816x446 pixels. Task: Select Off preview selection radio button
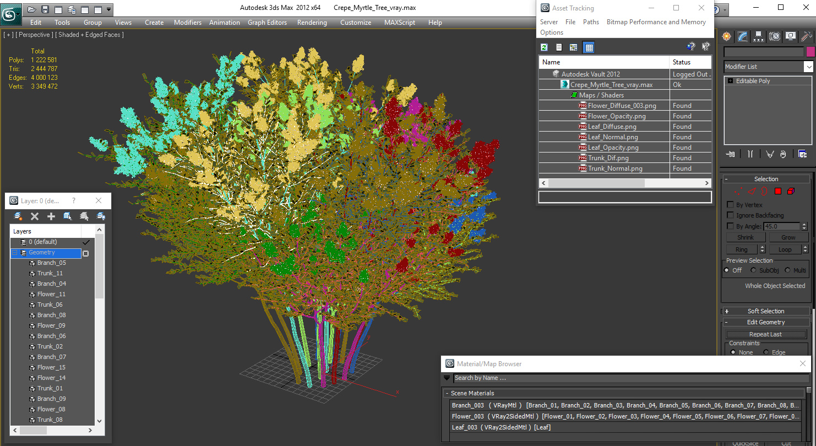(x=727, y=270)
